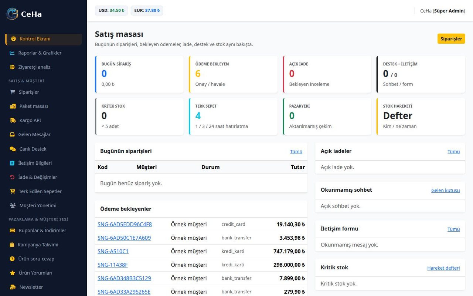Click the Paket masası boxes icon

(x=13, y=106)
